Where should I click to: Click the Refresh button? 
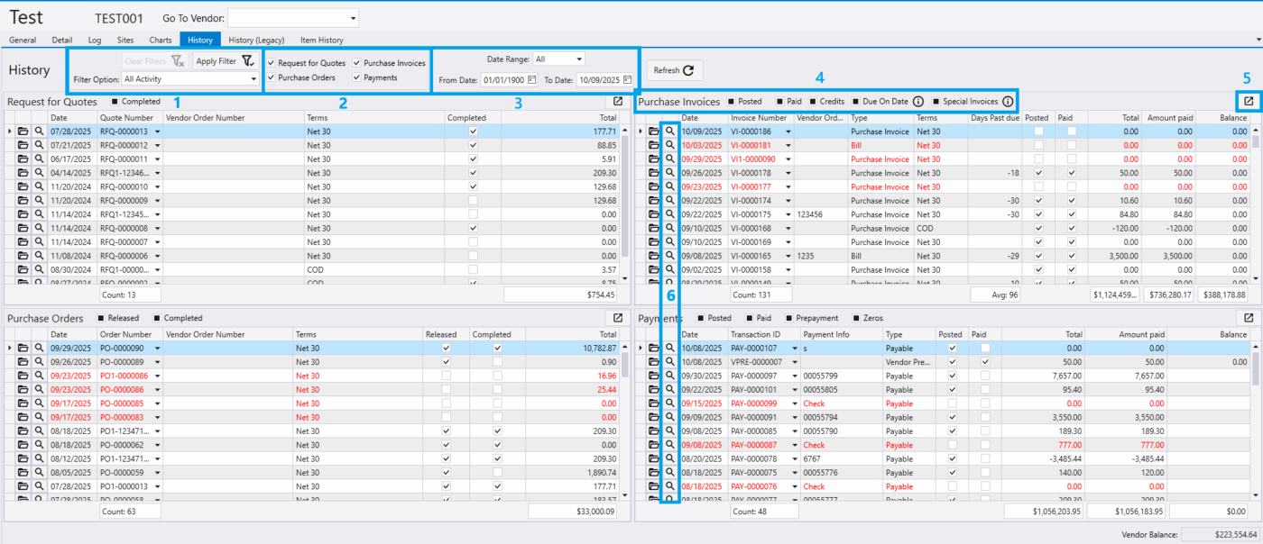click(x=674, y=70)
